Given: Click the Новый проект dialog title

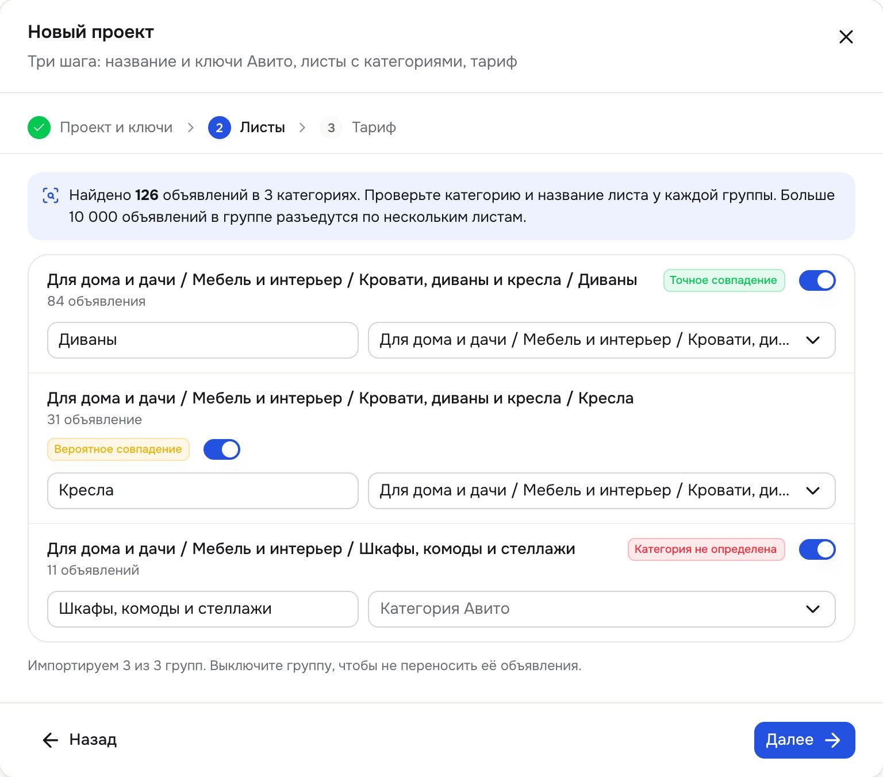Looking at the screenshot, I should click(91, 32).
